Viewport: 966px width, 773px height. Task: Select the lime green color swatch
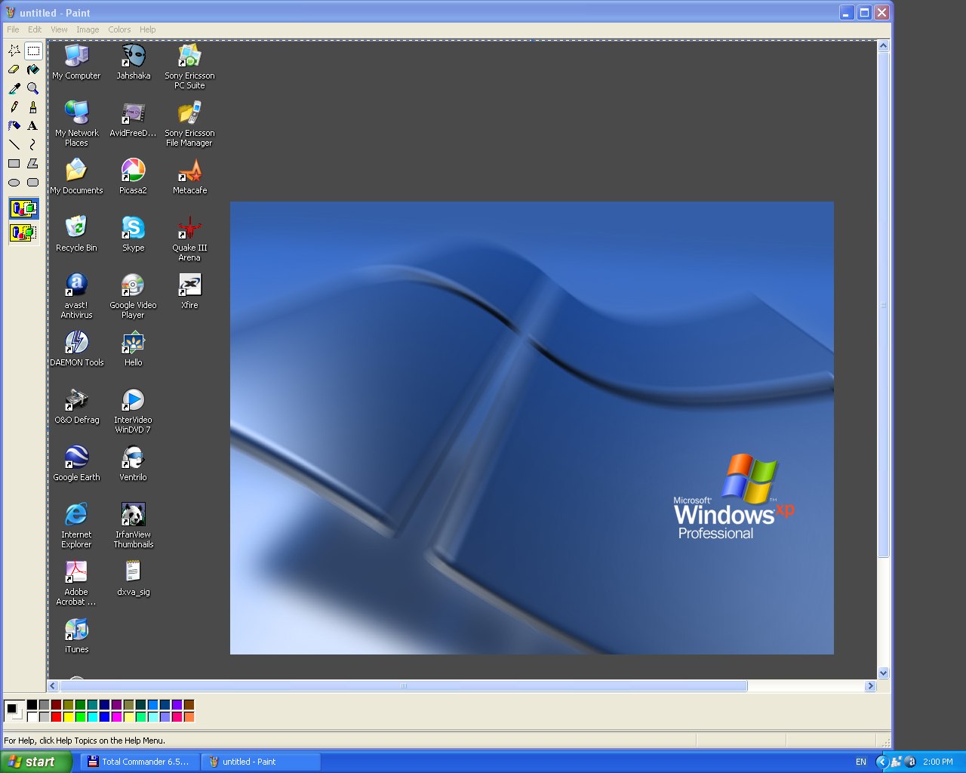(x=80, y=716)
